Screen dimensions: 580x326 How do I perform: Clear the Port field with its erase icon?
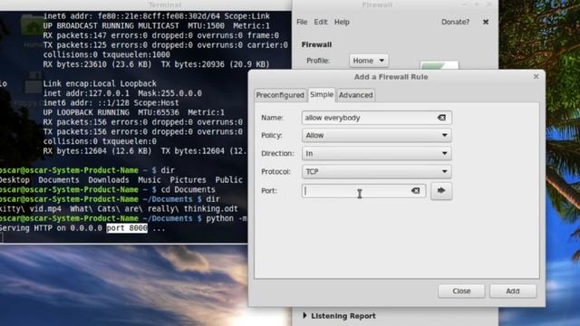click(x=415, y=191)
